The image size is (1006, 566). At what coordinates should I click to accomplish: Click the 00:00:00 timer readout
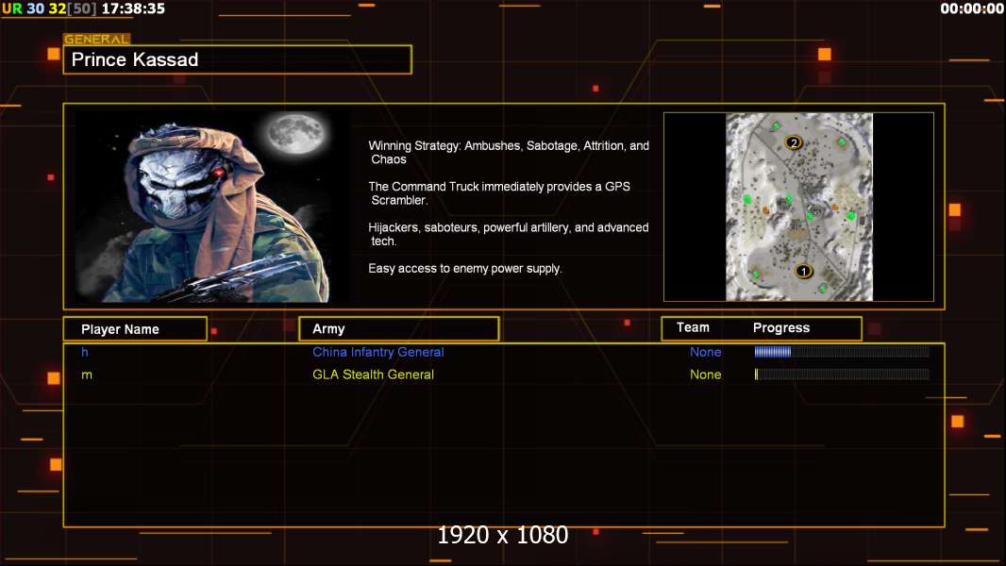coord(972,8)
